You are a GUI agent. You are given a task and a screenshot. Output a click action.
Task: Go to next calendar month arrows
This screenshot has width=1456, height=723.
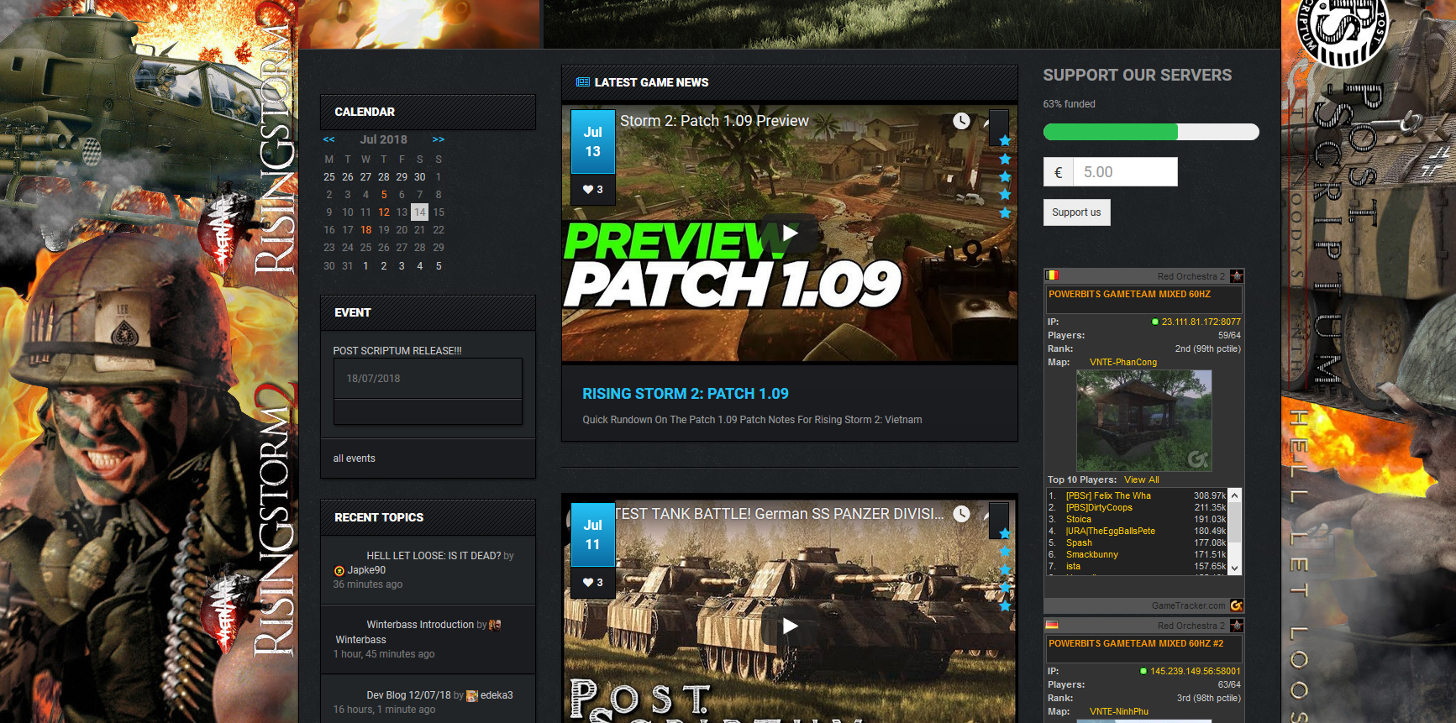click(439, 139)
